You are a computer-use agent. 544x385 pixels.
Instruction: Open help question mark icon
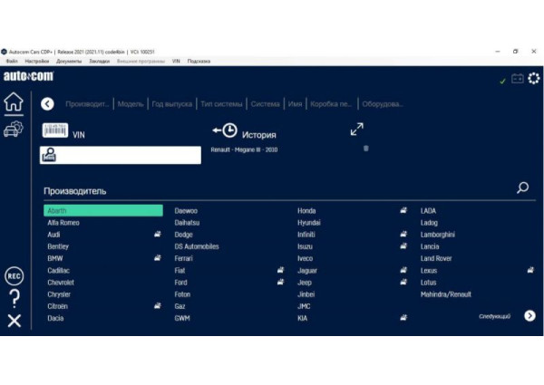click(x=13, y=298)
